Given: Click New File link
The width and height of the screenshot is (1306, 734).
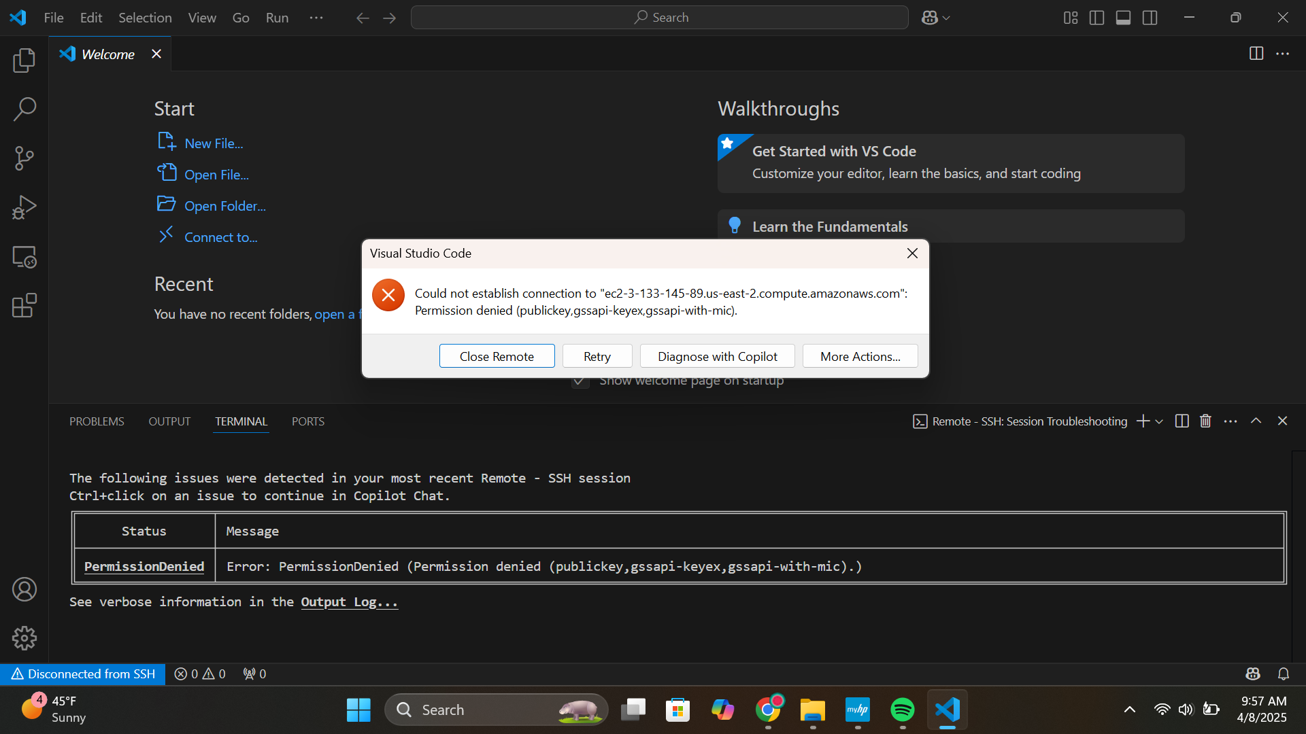Looking at the screenshot, I should [x=214, y=143].
